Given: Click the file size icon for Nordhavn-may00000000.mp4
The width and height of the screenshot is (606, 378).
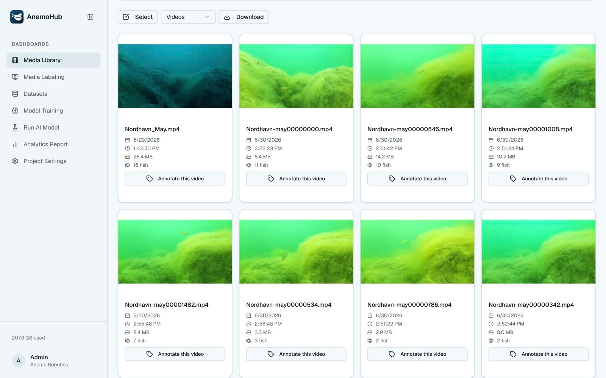Looking at the screenshot, I should point(249,157).
